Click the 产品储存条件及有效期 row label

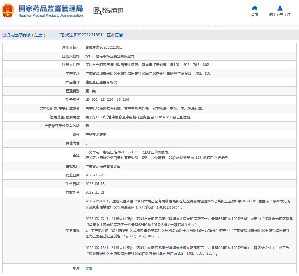point(62,126)
